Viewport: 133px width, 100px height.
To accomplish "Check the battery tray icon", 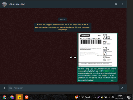I will pyautogui.click(x=106, y=97).
